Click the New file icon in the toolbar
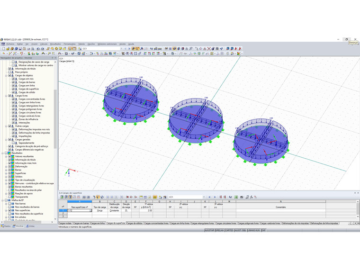Image resolution: width=360 pixels, height=270 pixels. 4,49
